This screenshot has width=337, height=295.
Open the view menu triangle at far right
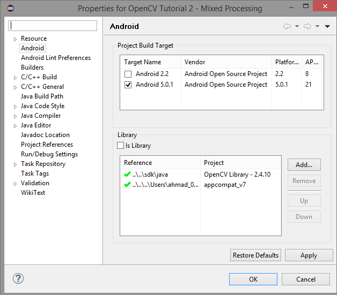click(x=327, y=26)
